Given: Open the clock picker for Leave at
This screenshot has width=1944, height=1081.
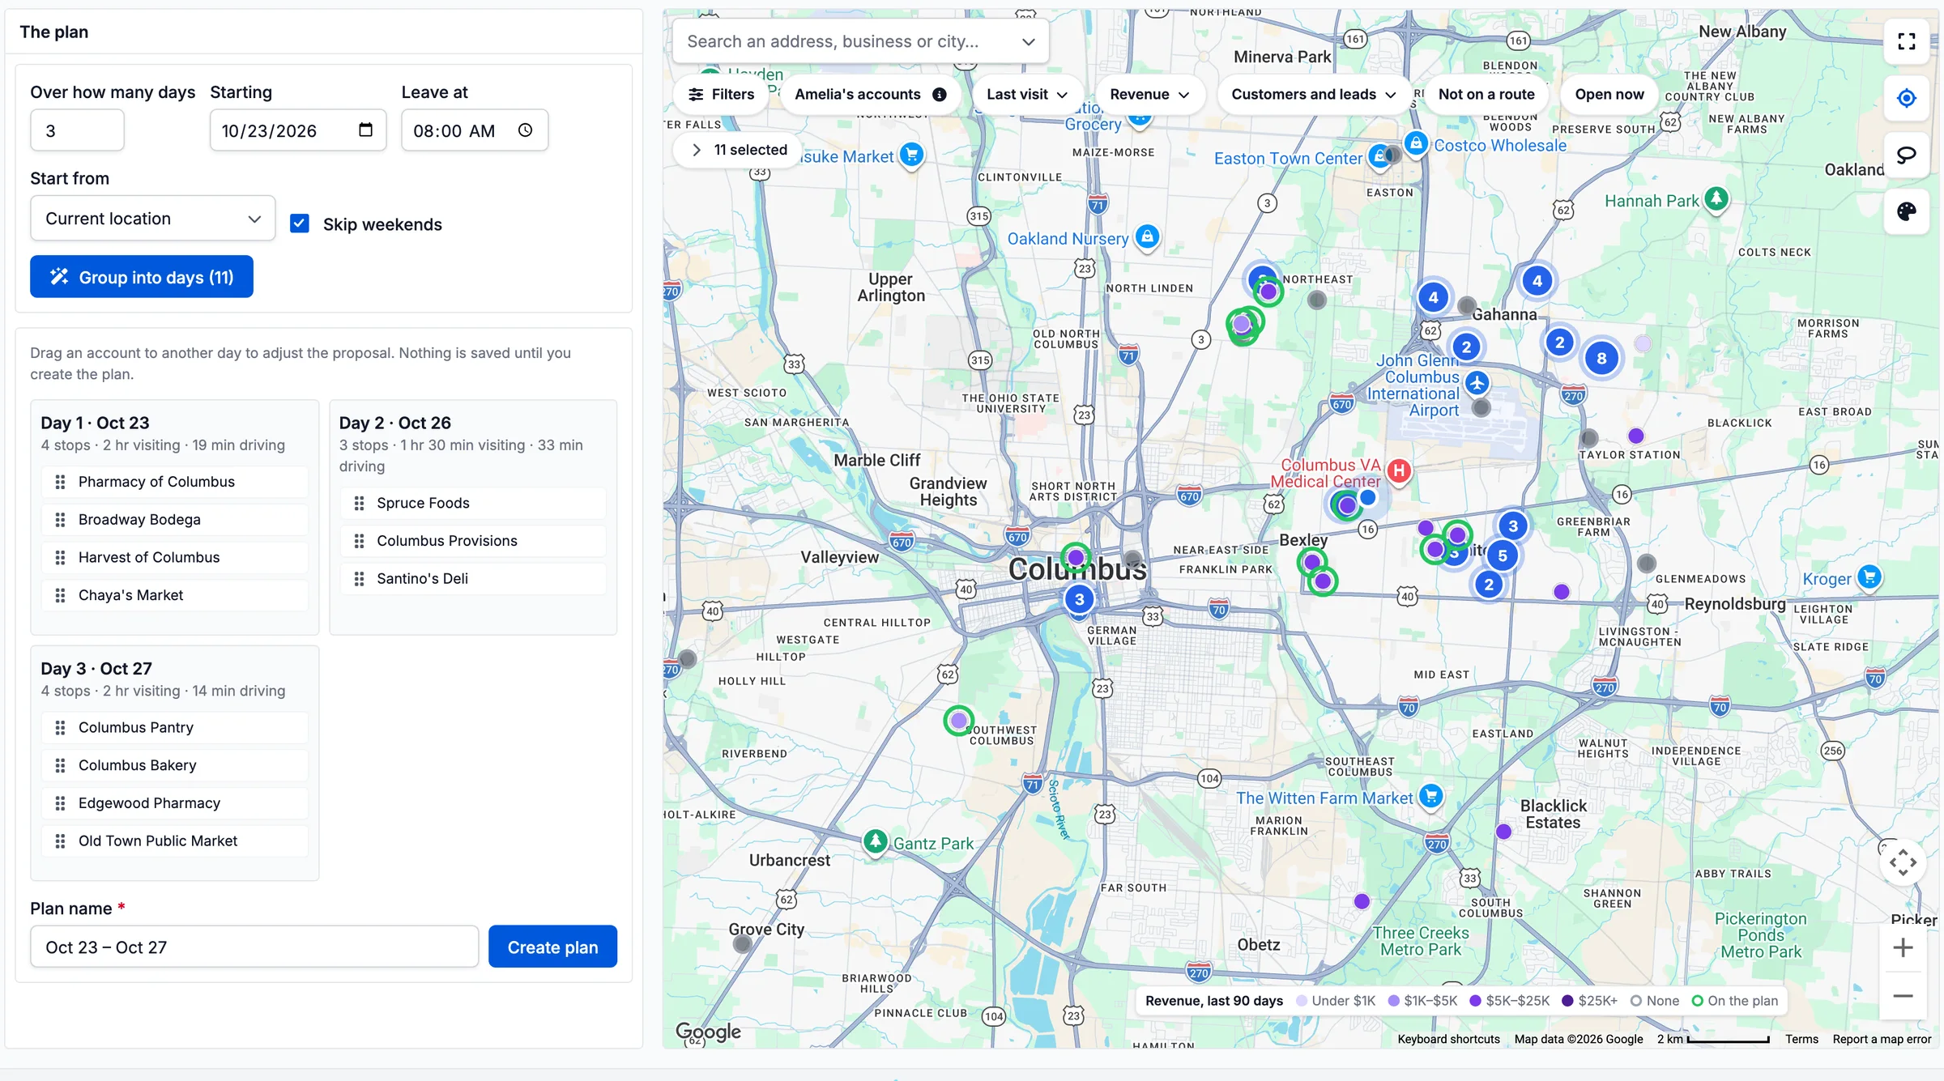Looking at the screenshot, I should click(525, 130).
